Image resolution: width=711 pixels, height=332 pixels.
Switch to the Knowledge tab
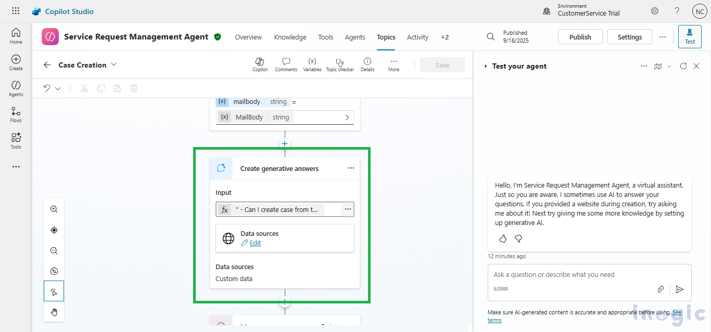290,37
